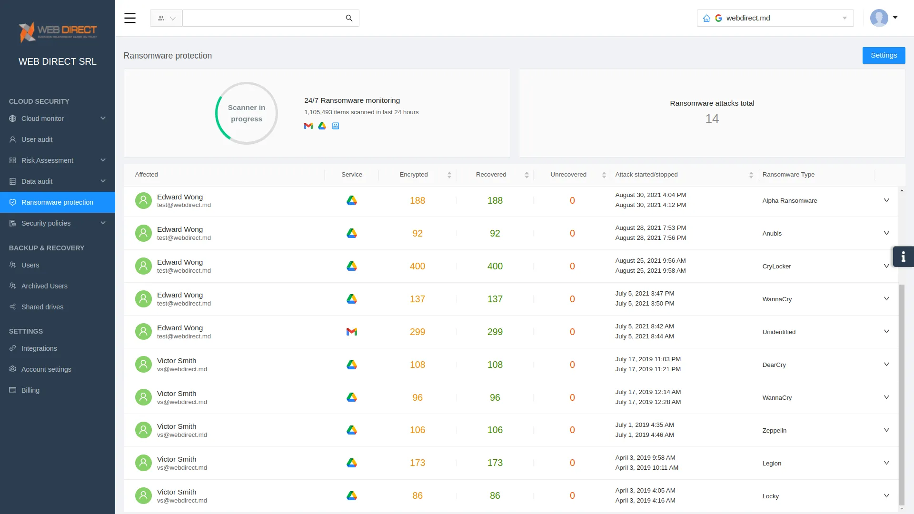Expand the Alpha Ransomware row details
914x514 pixels.
[x=886, y=200]
